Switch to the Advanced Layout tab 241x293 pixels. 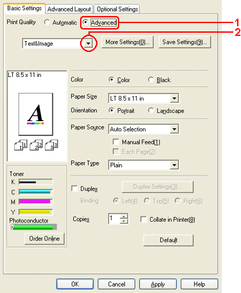tap(69, 9)
